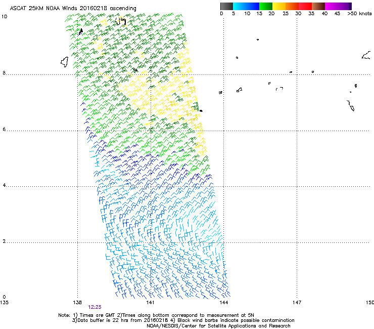Click the longitude label '138'
374x329 pixels.
pos(77,303)
